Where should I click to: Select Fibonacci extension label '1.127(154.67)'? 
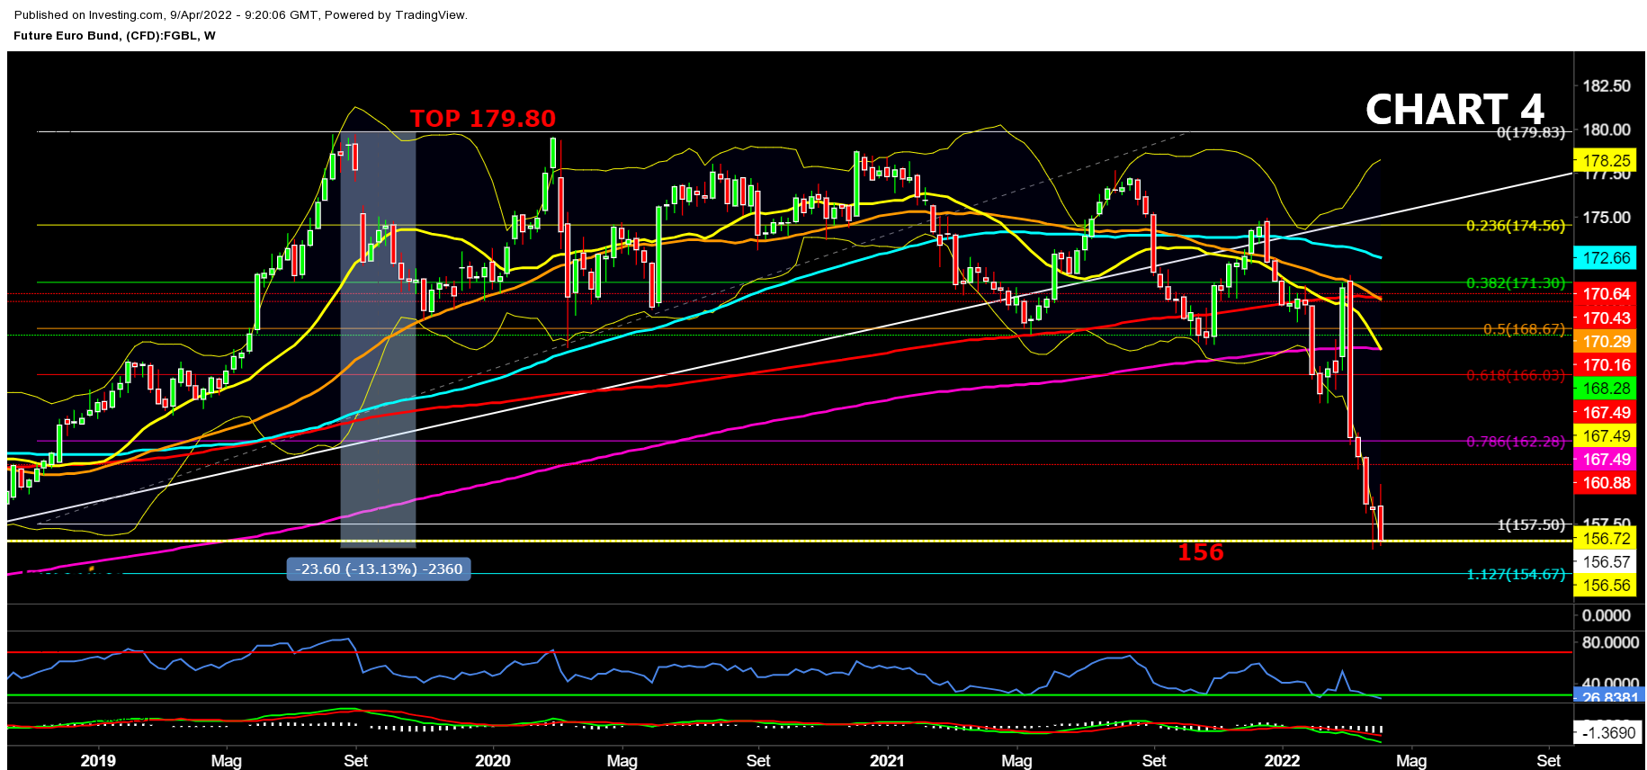(1516, 574)
